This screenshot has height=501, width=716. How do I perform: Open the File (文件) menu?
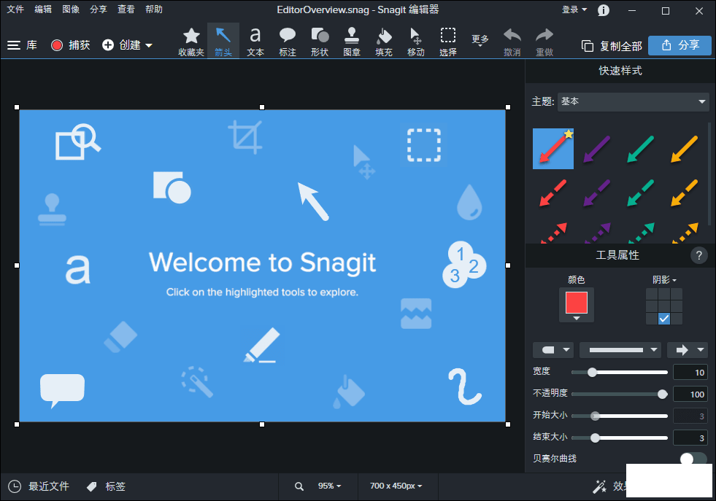click(x=15, y=9)
